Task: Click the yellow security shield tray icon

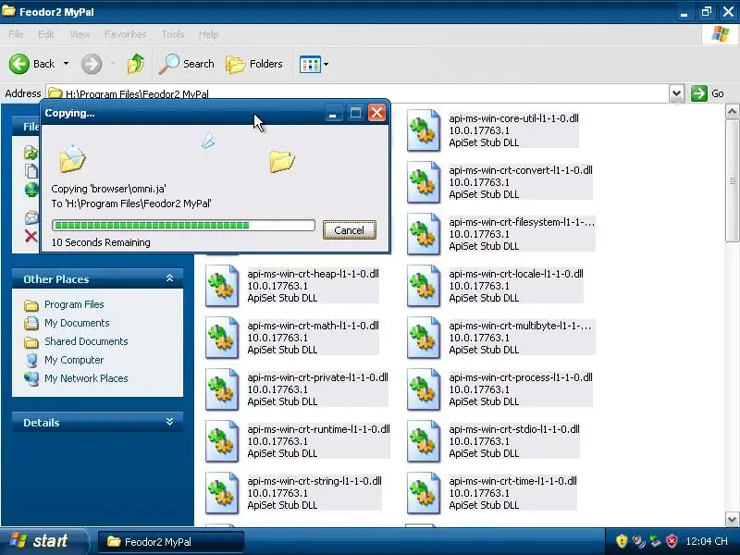Action: tap(622, 541)
